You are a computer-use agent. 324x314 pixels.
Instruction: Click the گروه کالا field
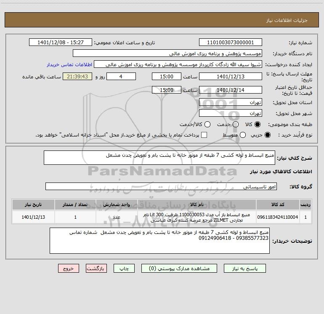point(161,186)
